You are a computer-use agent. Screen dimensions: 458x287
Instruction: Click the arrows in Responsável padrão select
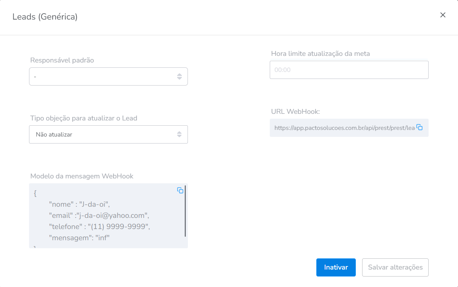coord(179,76)
